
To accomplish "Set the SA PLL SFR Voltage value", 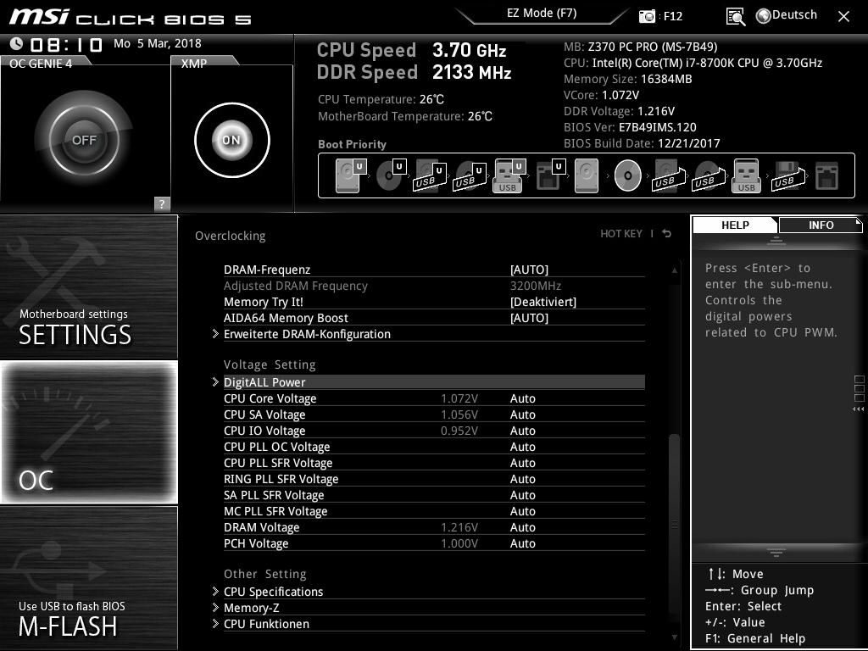I will coord(522,495).
